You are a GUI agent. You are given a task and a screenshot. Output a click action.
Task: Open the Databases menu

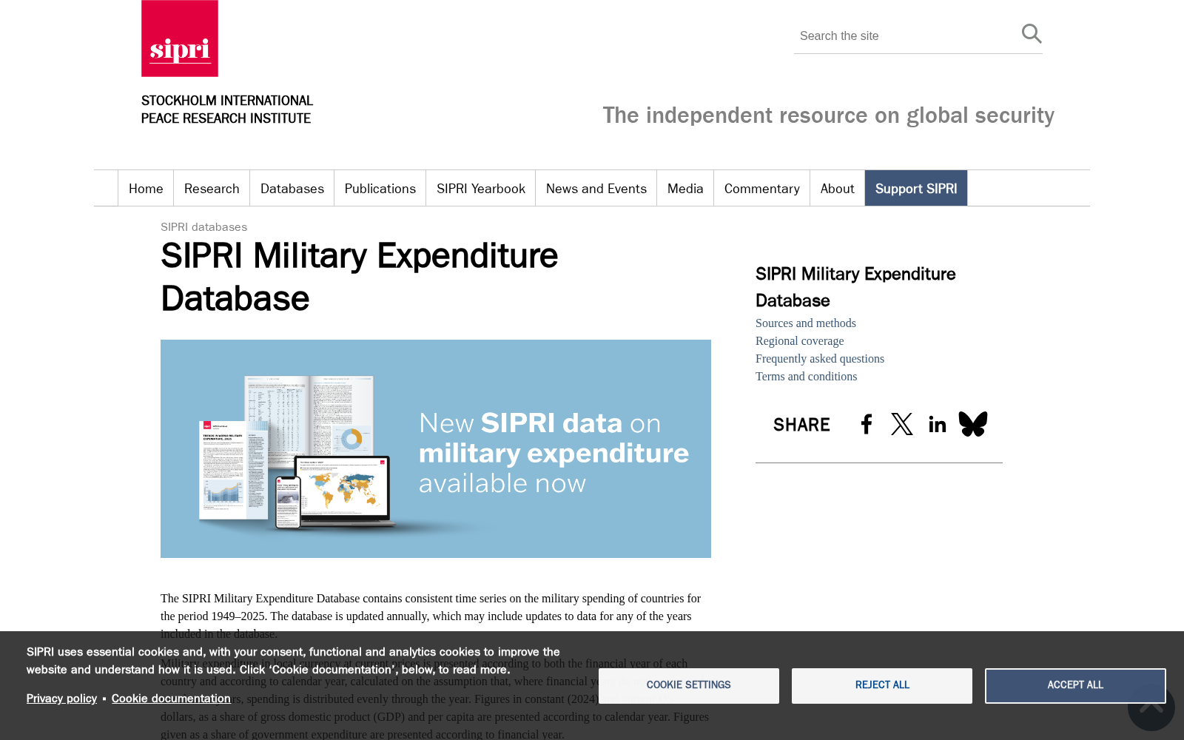(292, 189)
